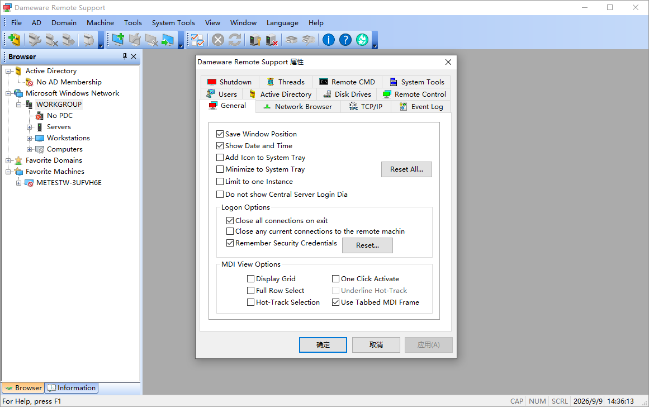Enable Display Grid option
This screenshot has height=407, width=649.
click(251, 278)
